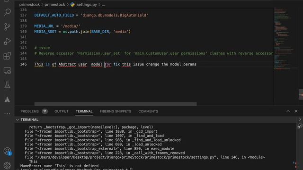Viewport: 303px width, 170px height.
Task: Click the NameError message in terminal
Action: pyautogui.click(x=59, y=166)
